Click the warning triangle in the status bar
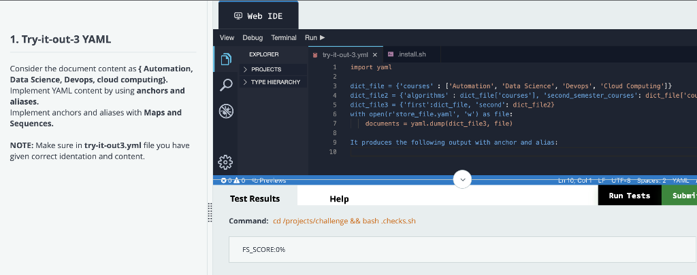The width and height of the screenshot is (697, 275). coord(236,181)
